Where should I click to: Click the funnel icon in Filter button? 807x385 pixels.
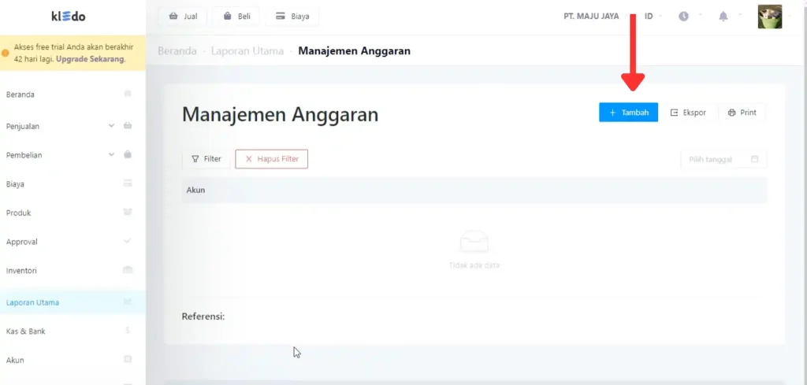tap(195, 159)
